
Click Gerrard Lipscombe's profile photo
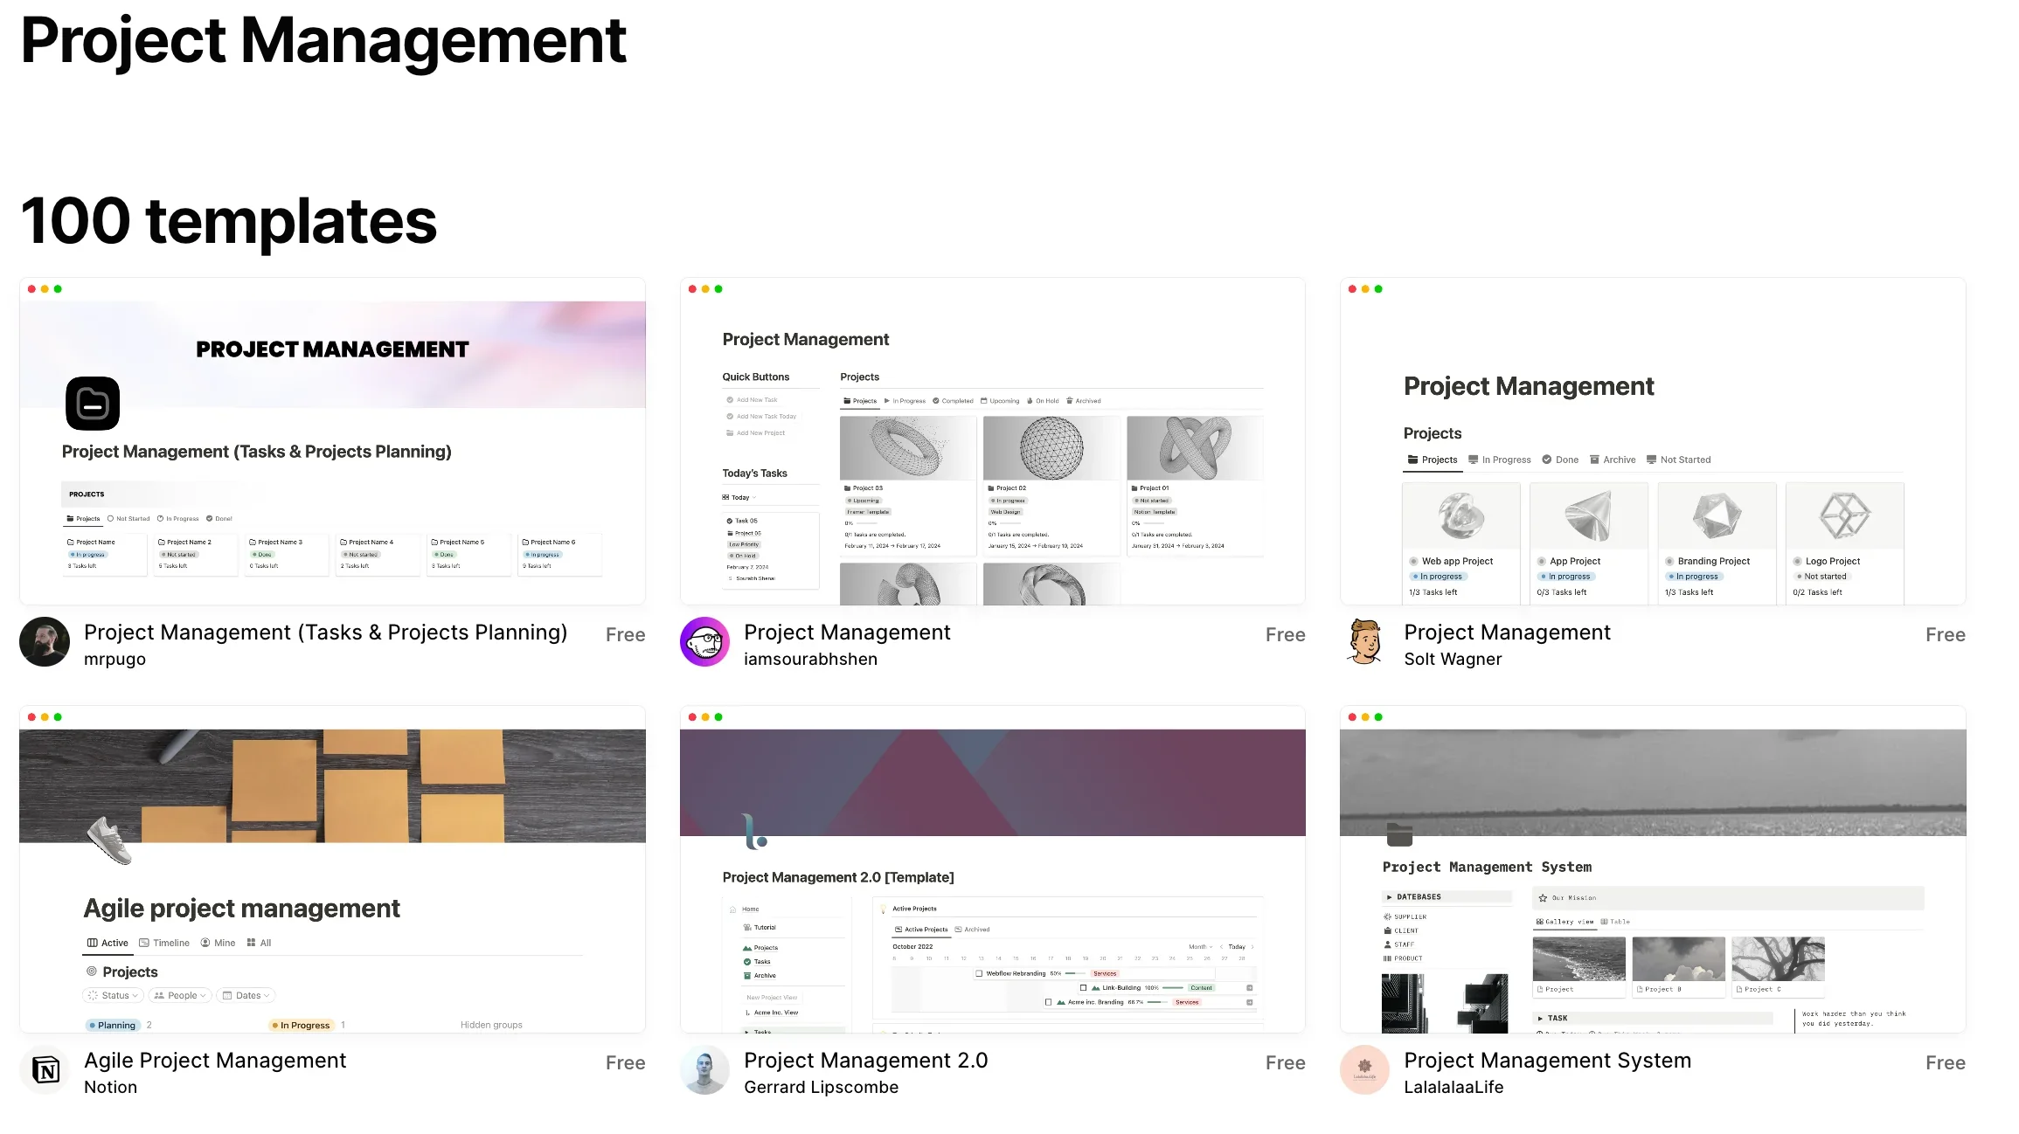click(704, 1070)
